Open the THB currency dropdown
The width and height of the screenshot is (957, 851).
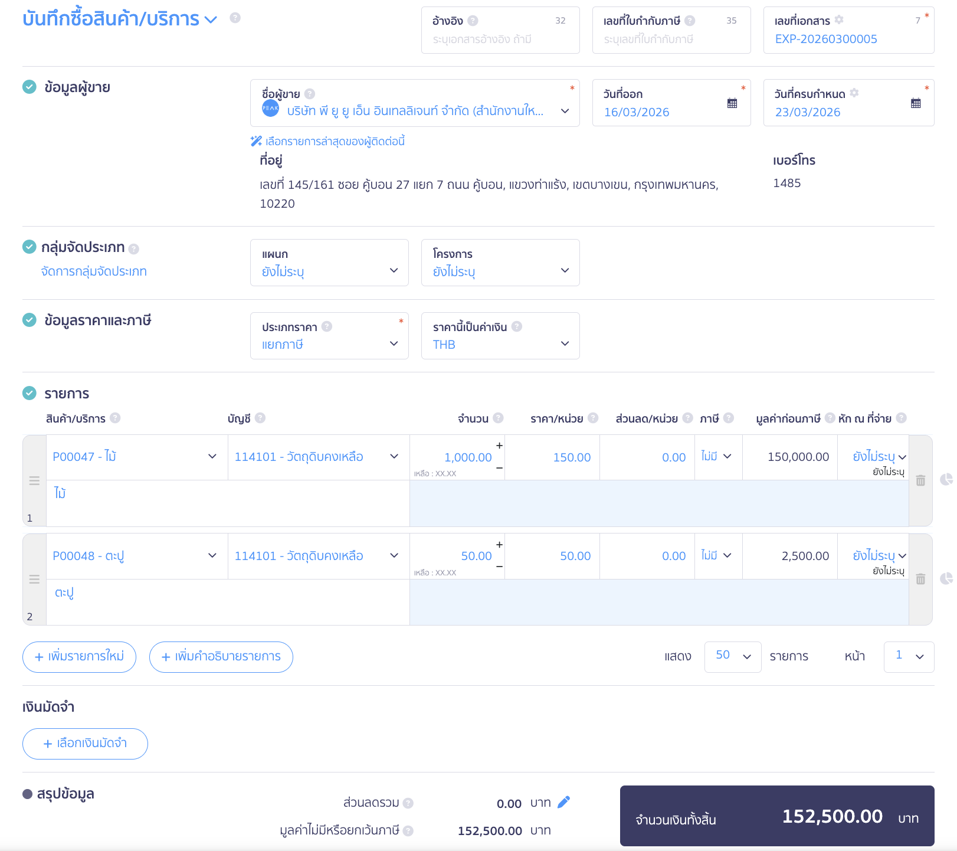tap(500, 336)
